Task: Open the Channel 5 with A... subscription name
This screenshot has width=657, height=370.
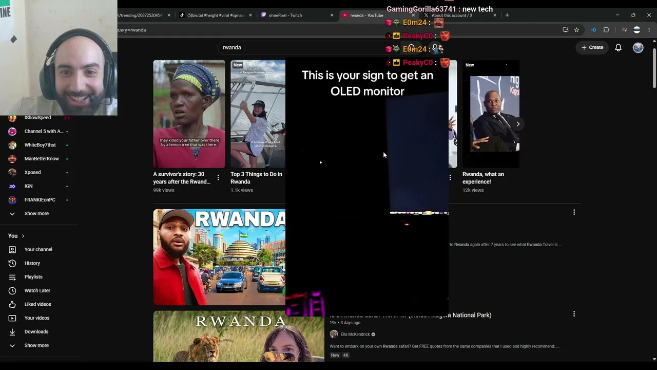Action: pyautogui.click(x=44, y=132)
